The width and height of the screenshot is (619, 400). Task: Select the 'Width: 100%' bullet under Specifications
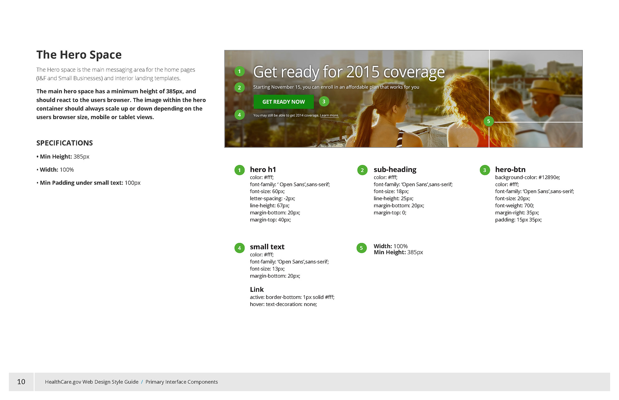pos(55,170)
